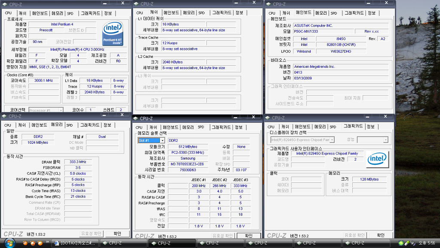Click the CPU-Z title icon of the graphics window
Image resolution: width=440 pixels, height=248 pixels.
click(267, 118)
